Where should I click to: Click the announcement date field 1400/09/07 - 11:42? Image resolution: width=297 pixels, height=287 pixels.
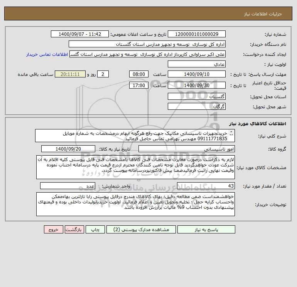click(80, 34)
